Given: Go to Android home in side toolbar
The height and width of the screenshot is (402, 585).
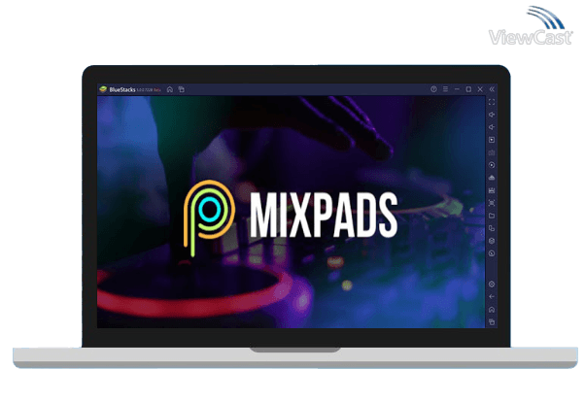Looking at the screenshot, I should point(492,309).
